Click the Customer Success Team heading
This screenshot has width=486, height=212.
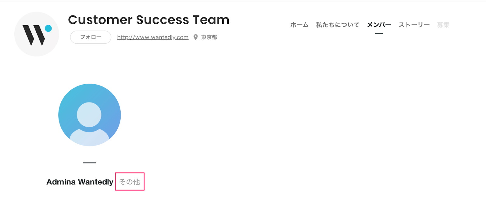(149, 20)
